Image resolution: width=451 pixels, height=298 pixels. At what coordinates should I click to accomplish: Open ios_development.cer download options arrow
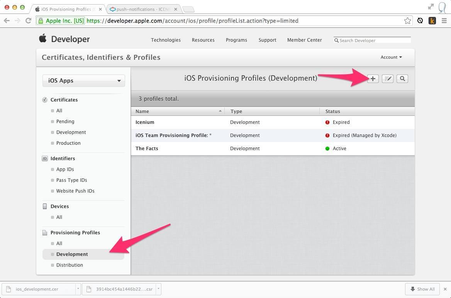[78, 289]
